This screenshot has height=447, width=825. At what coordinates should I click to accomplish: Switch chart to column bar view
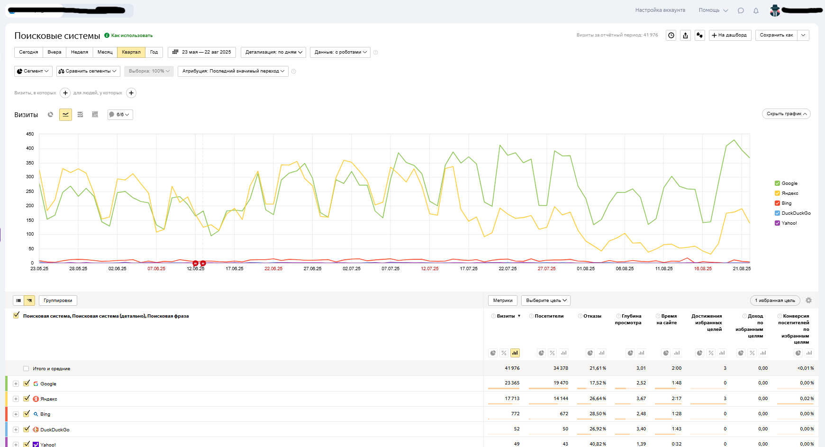[95, 115]
